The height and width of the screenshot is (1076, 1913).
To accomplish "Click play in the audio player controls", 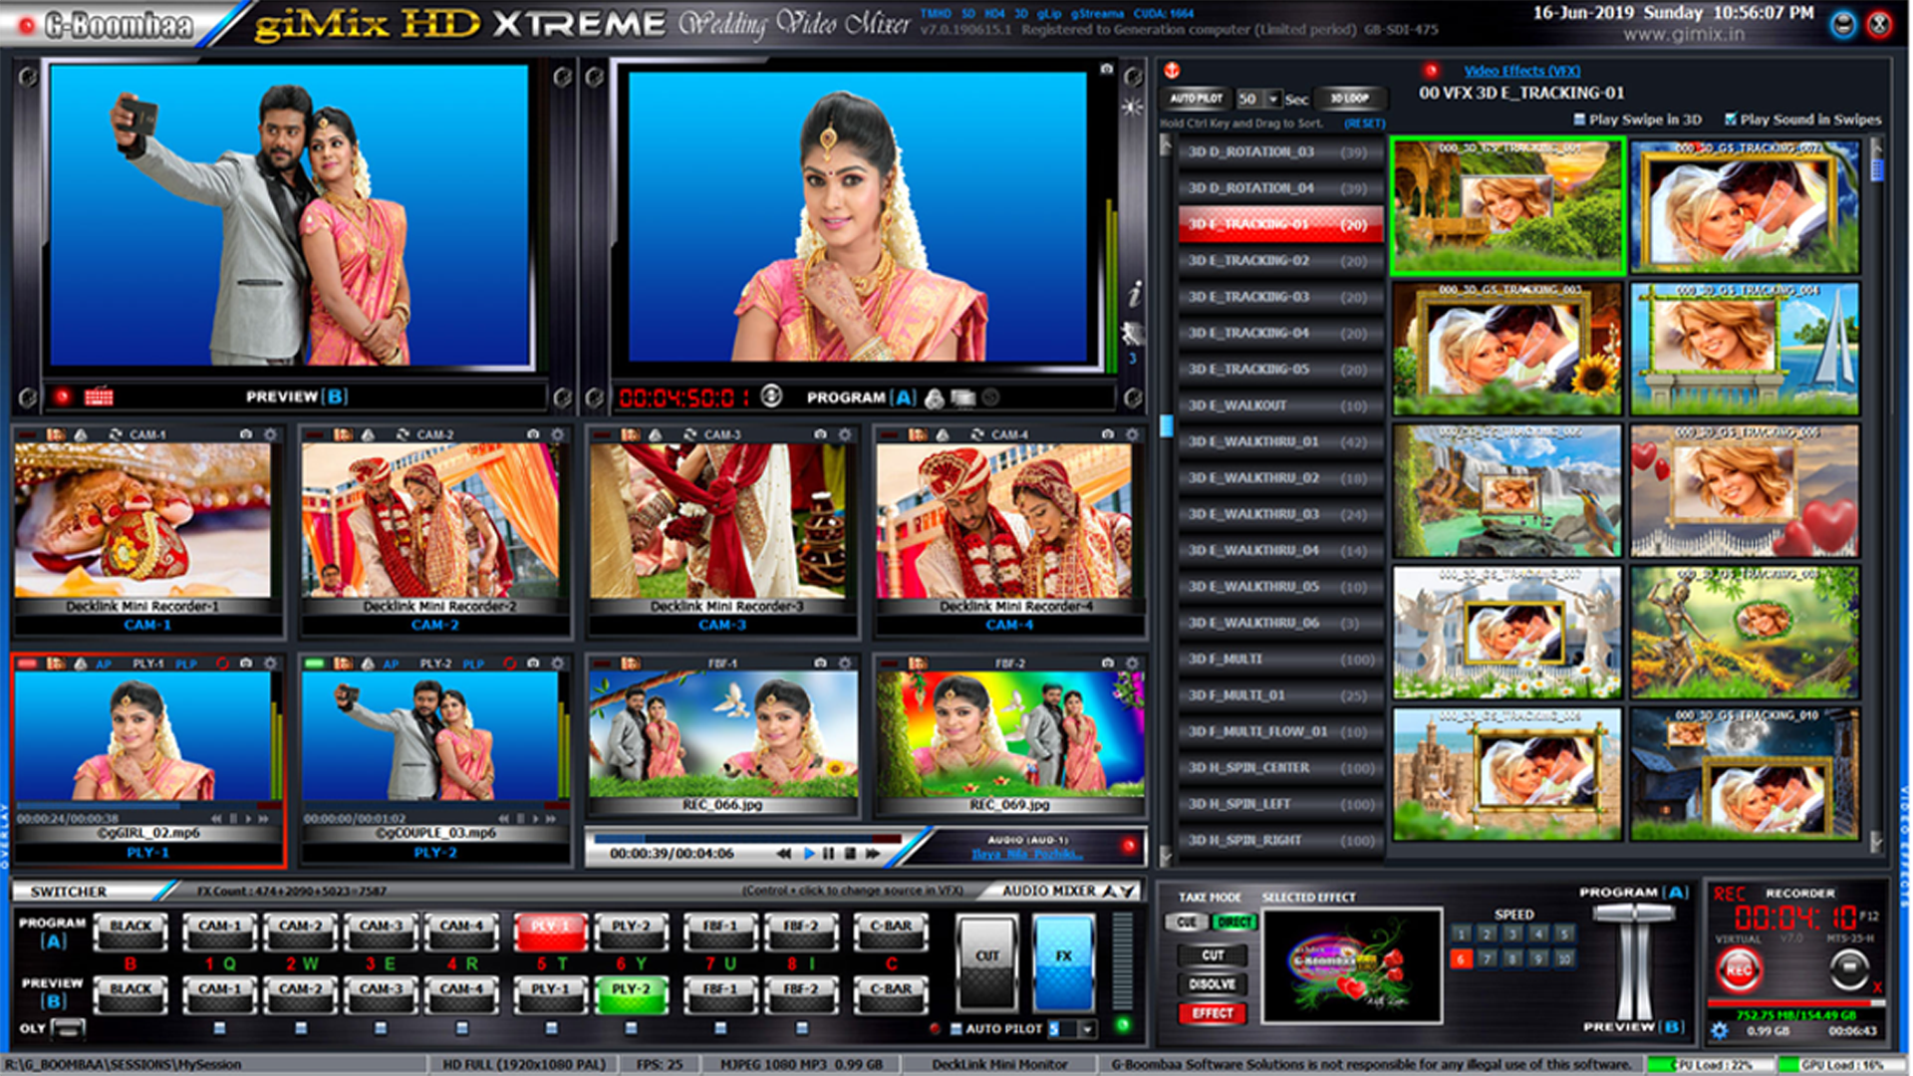I will coord(808,854).
